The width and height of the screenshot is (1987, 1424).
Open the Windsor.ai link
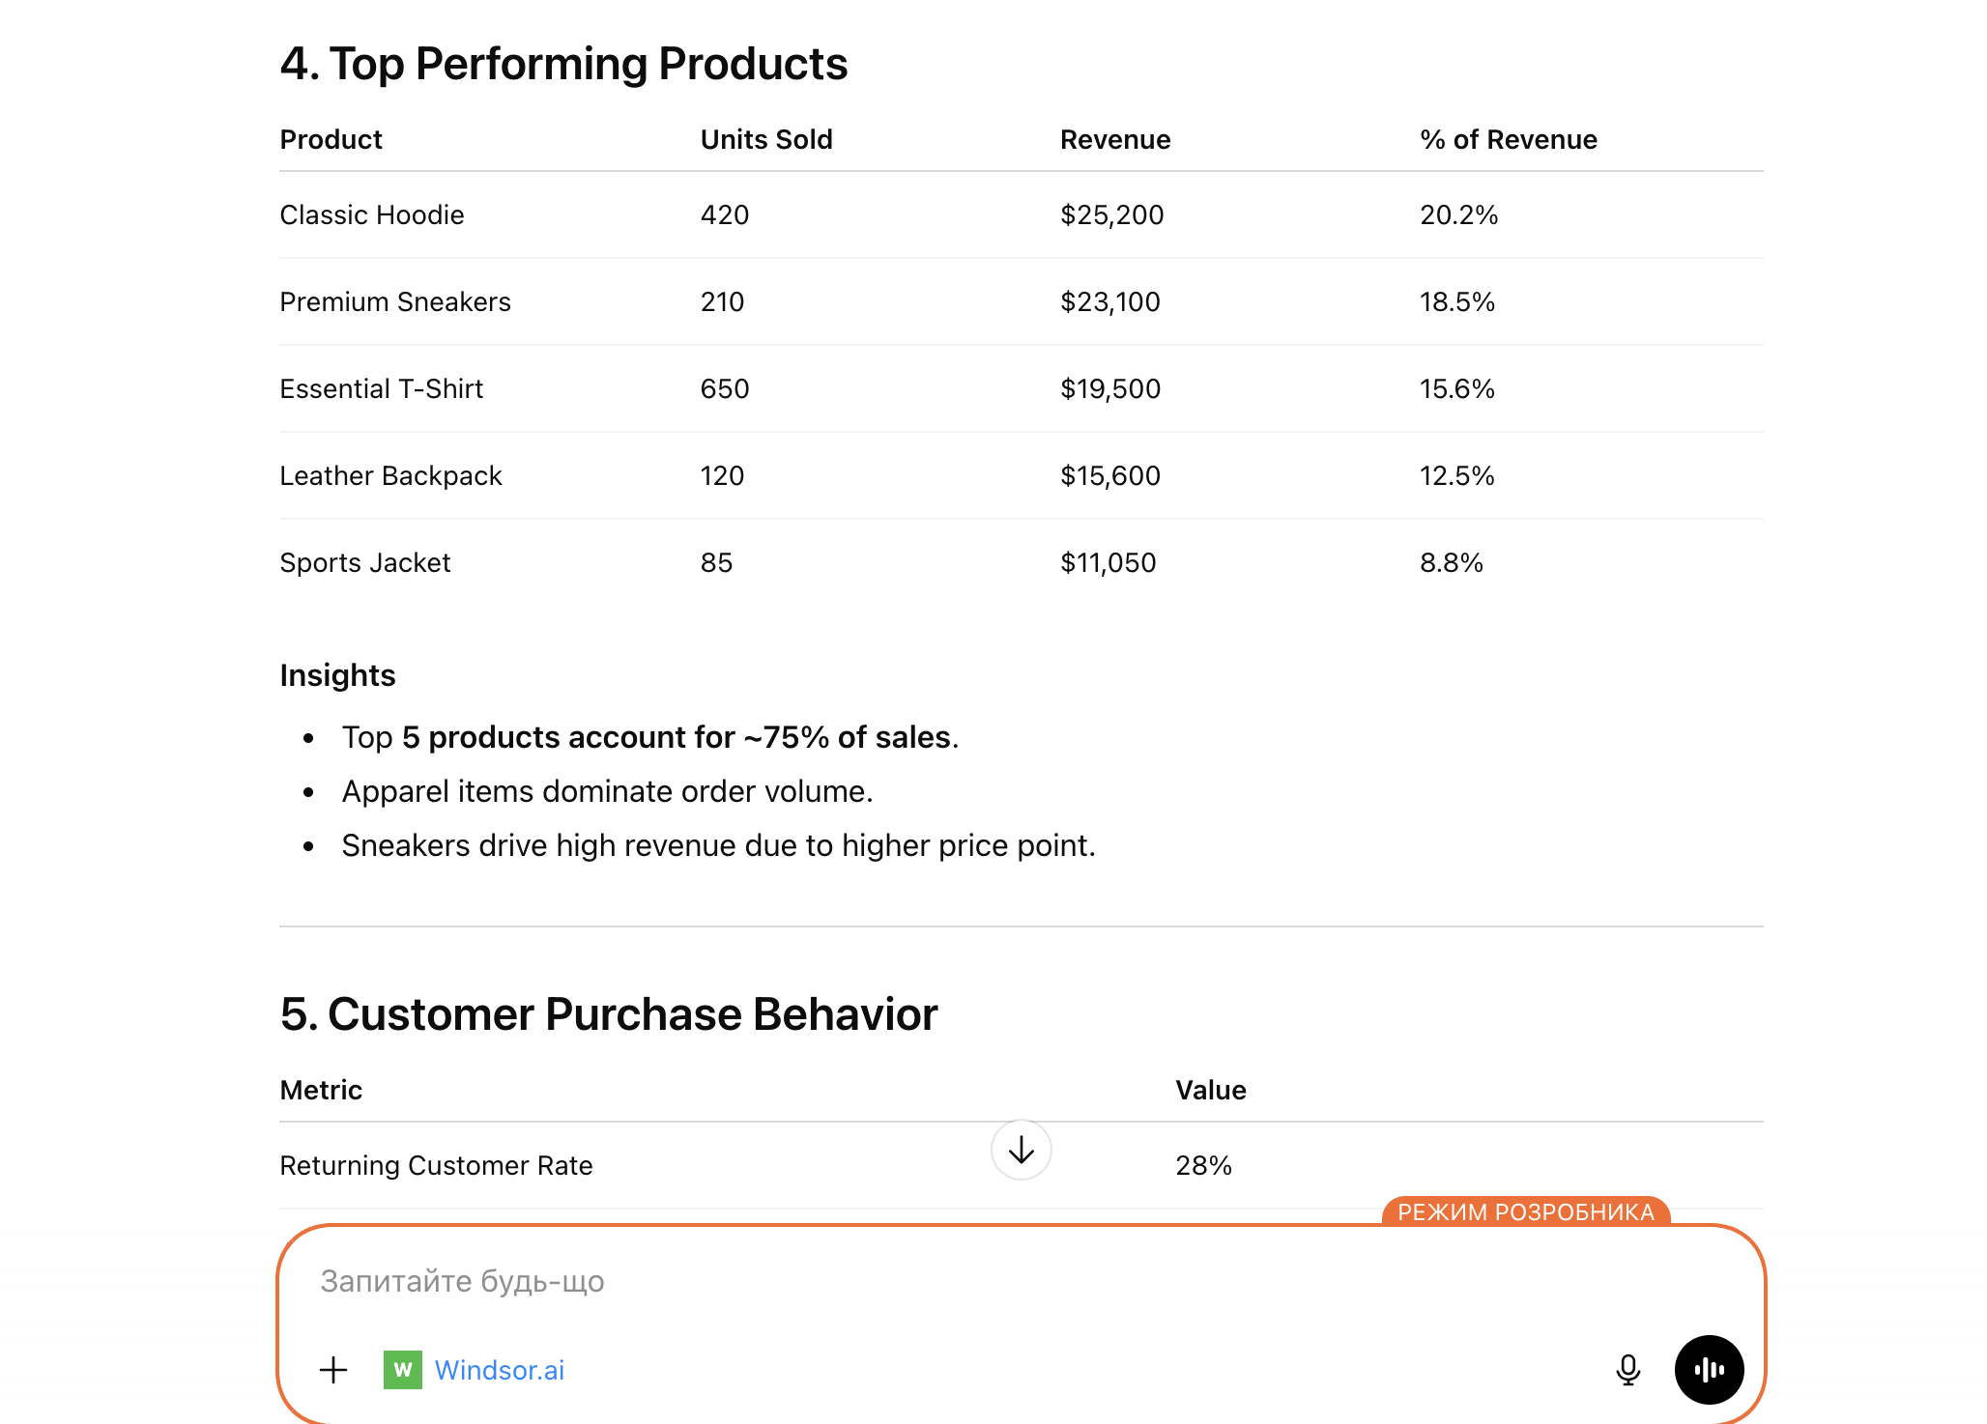501,1369
